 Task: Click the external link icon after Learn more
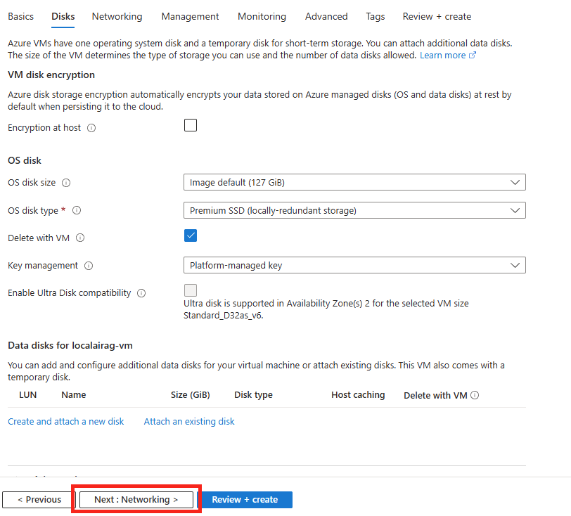click(473, 56)
